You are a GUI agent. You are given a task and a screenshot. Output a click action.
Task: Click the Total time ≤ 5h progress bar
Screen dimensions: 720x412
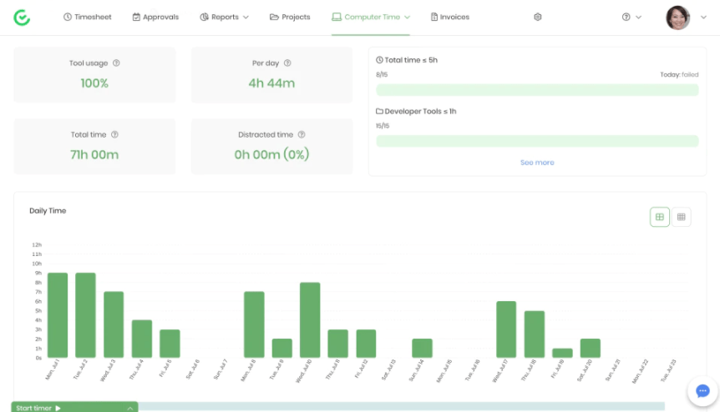[x=537, y=90]
